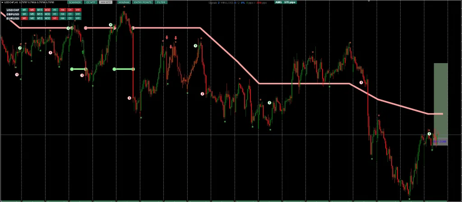The image size is (462, 202).
Task: Select the USDCHF symbol label
Action: click(x=13, y=10)
